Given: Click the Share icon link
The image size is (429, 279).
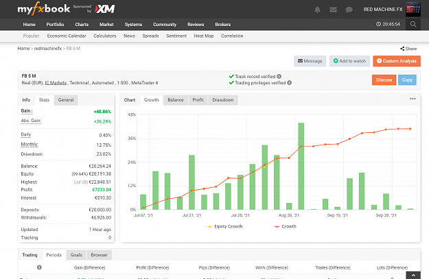Looking at the screenshot, I should pyautogui.click(x=408, y=49).
